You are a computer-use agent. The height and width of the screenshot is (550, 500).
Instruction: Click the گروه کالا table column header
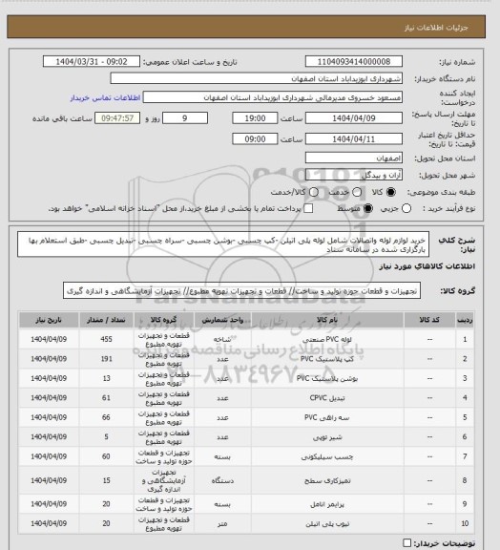[163, 320]
